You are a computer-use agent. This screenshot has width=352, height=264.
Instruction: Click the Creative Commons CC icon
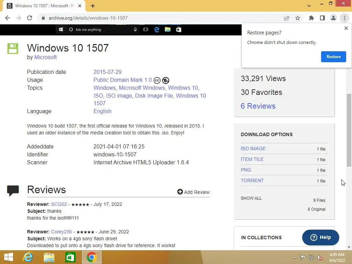pyautogui.click(x=157, y=80)
